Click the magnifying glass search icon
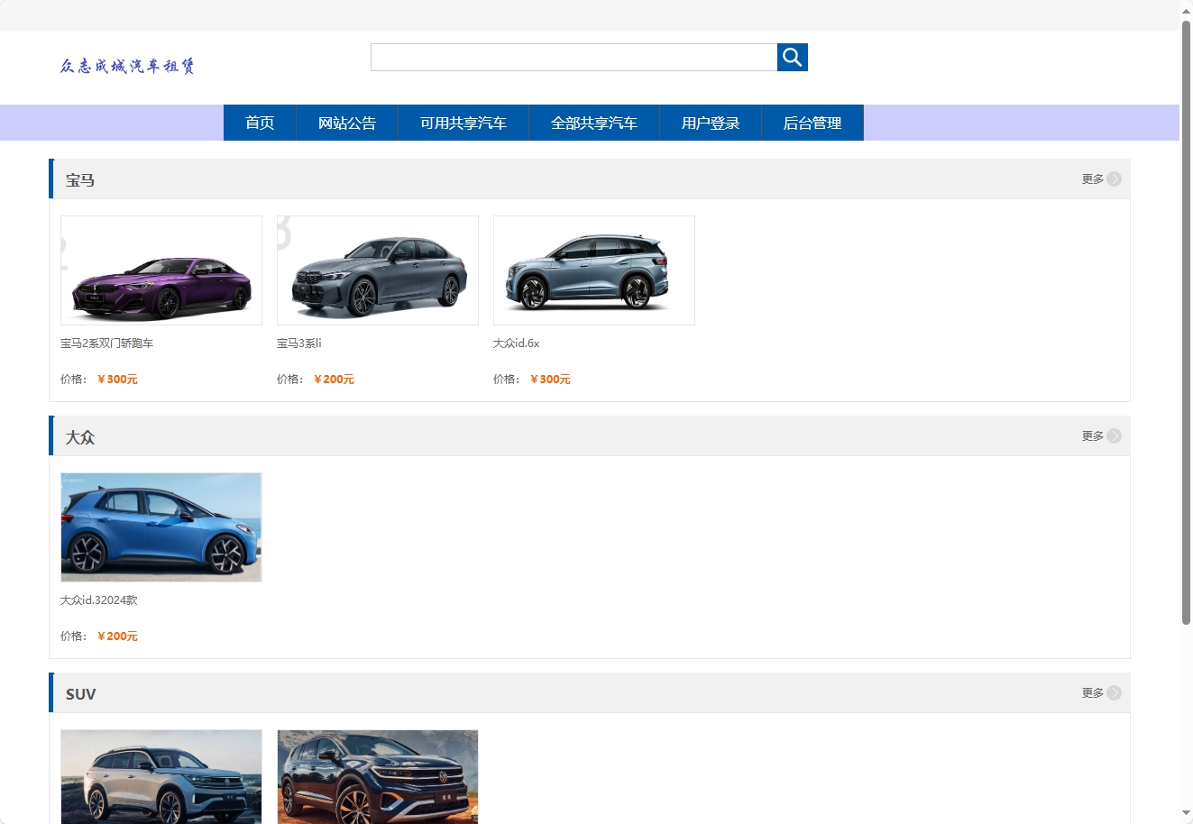The image size is (1193, 824). click(x=791, y=56)
